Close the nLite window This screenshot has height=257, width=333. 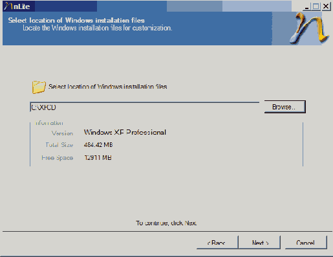(x=326, y=6)
